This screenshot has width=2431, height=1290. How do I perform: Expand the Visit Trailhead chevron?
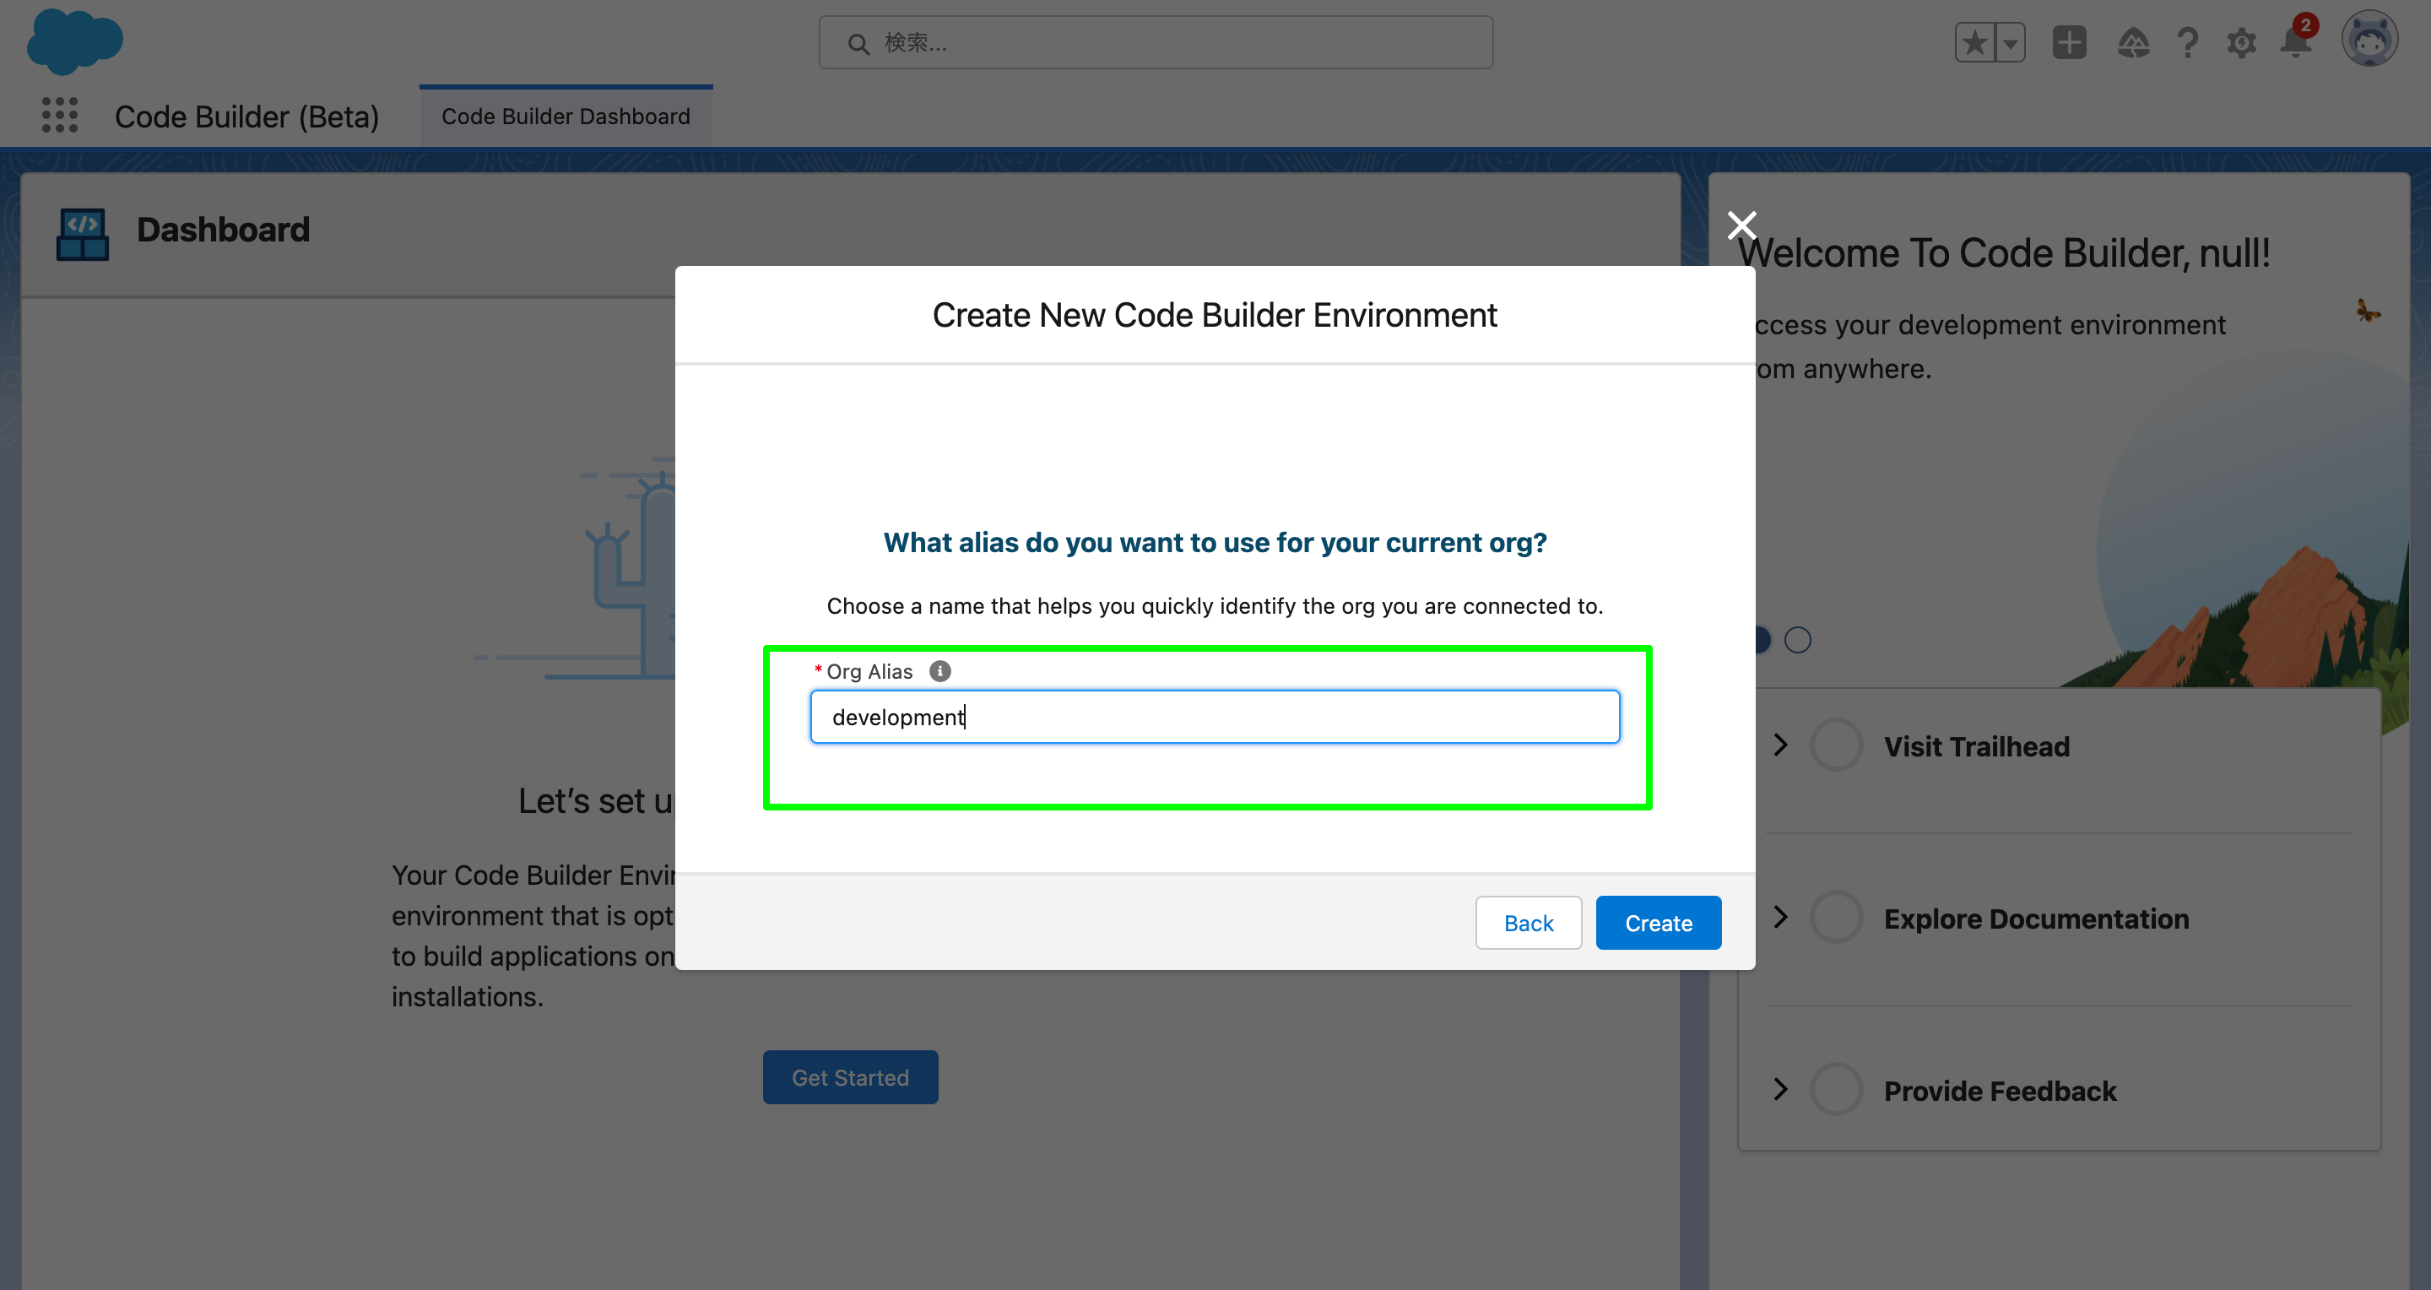1782,745
